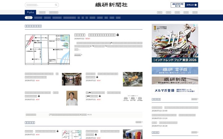Expand more link chevron of bottom sidebar section
Screen dimensions: 223x139
pyautogui.click(x=198, y=132)
